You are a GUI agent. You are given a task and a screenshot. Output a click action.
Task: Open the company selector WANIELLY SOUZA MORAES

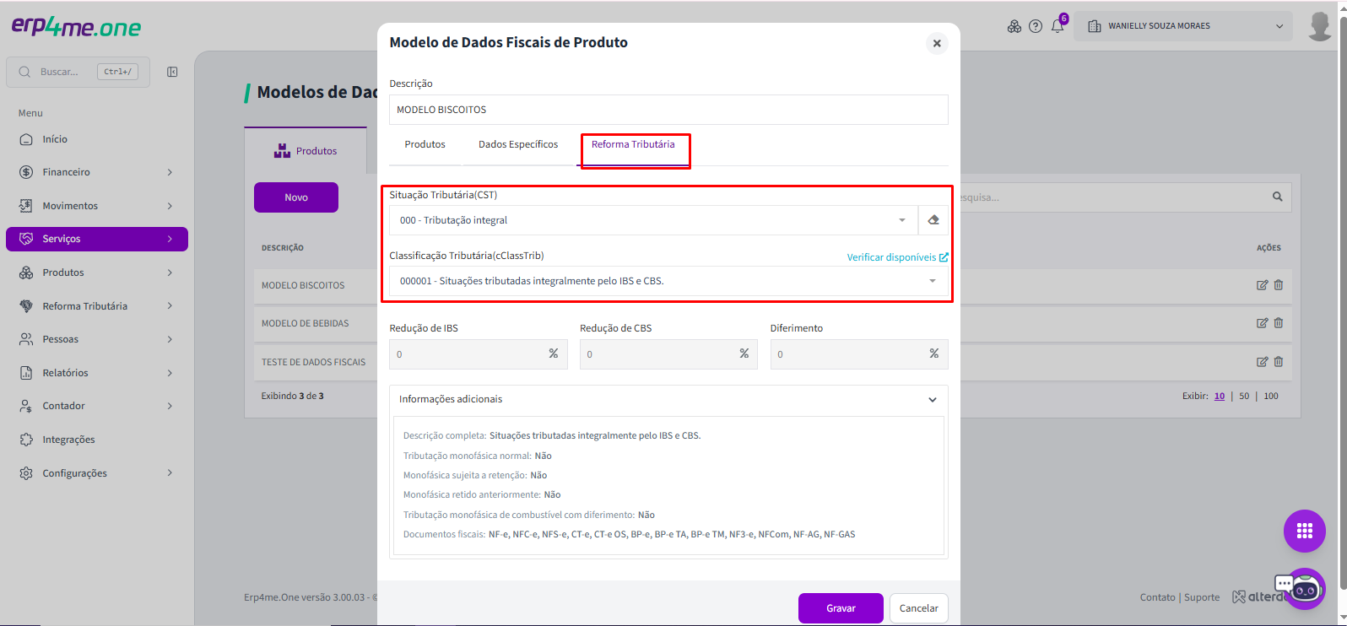point(1182,26)
